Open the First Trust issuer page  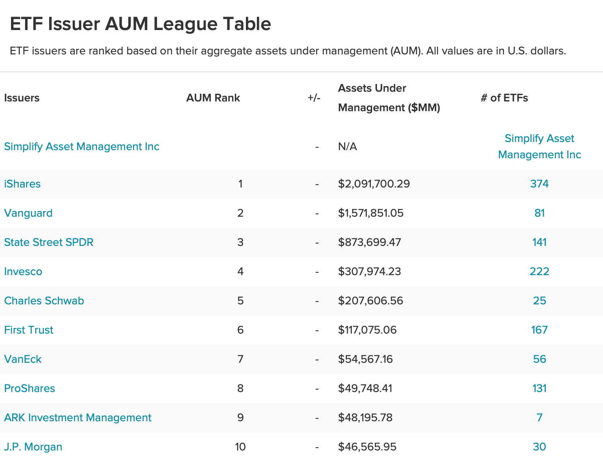pyautogui.click(x=29, y=330)
